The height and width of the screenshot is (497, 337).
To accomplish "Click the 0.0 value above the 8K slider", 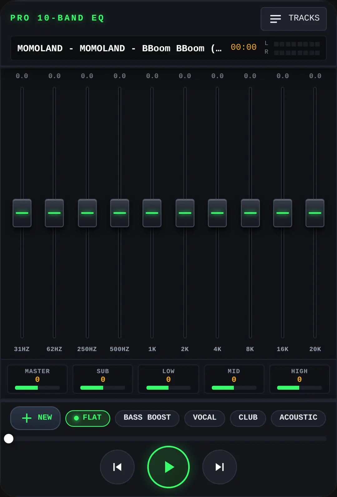I will point(250,76).
